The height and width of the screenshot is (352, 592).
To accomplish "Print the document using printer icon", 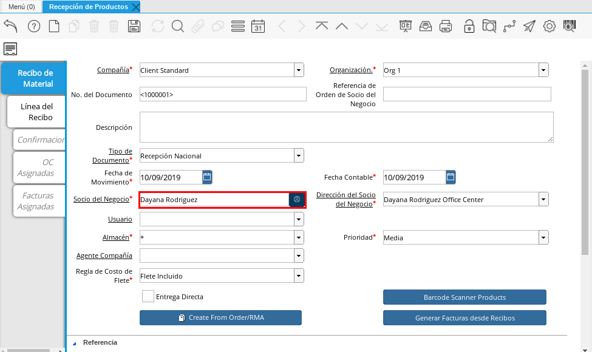I will (446, 26).
